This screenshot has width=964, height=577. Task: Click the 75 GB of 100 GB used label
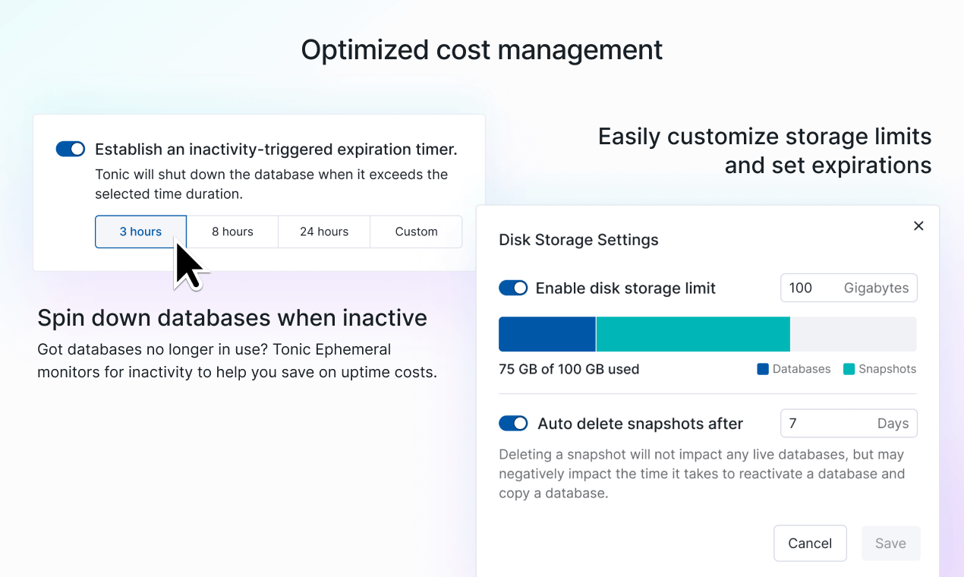coord(569,369)
